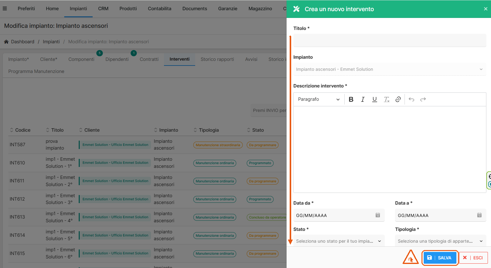The height and width of the screenshot is (268, 491).
Task: Click the INT587 code cell
Action: click(x=17, y=145)
